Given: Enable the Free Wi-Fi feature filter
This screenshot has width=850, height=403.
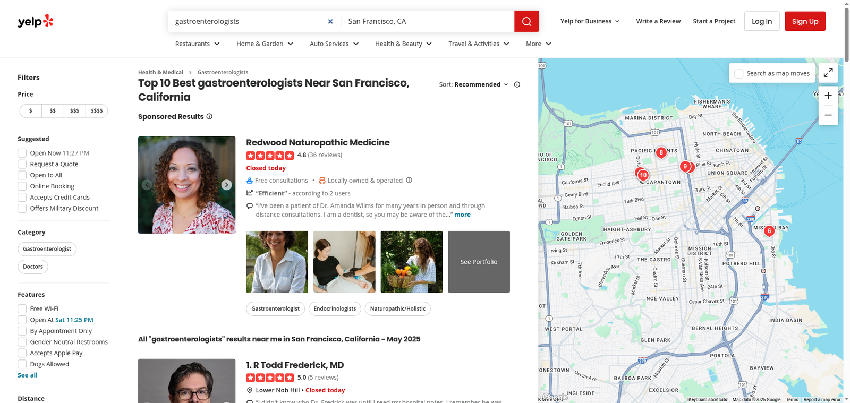Looking at the screenshot, I should point(22,309).
